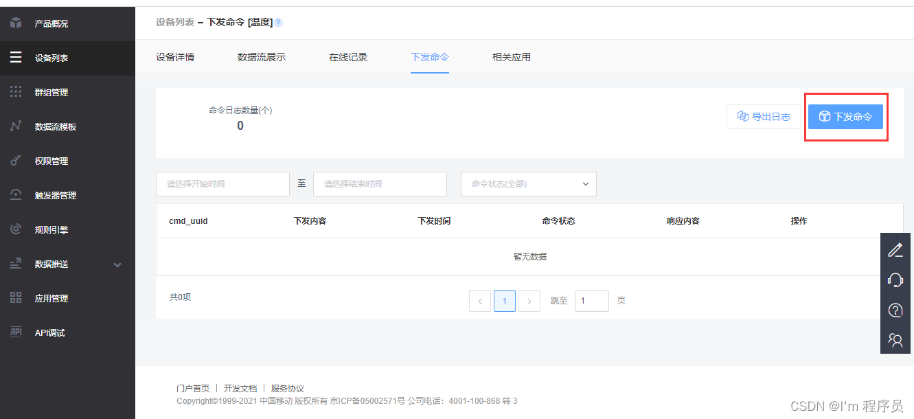
Task: Click the headset customer service floating icon
Action: [x=895, y=280]
